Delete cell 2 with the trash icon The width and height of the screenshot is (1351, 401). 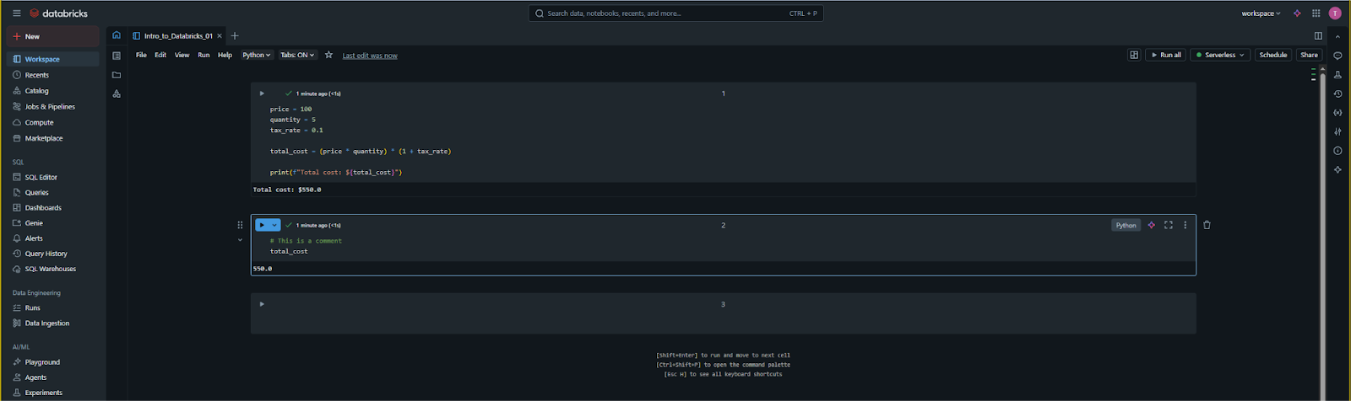pyautogui.click(x=1207, y=225)
